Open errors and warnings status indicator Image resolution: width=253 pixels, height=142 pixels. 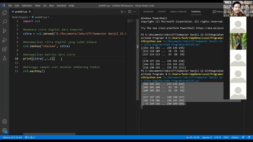coord(30,137)
